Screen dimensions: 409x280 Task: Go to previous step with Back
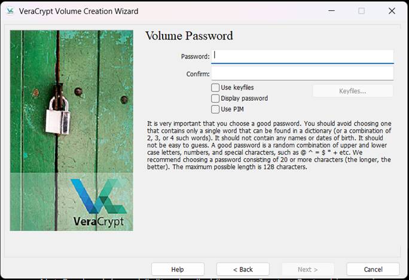pyautogui.click(x=243, y=269)
